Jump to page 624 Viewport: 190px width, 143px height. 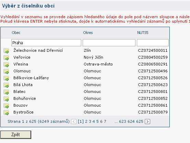pos(131,121)
